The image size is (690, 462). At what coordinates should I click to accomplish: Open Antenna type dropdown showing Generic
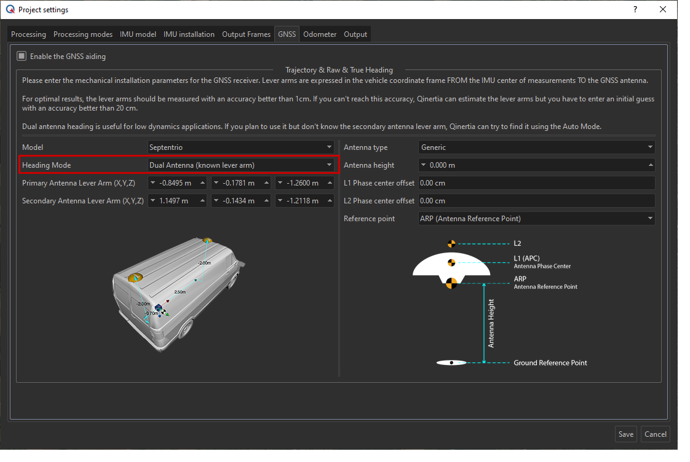pyautogui.click(x=536, y=147)
